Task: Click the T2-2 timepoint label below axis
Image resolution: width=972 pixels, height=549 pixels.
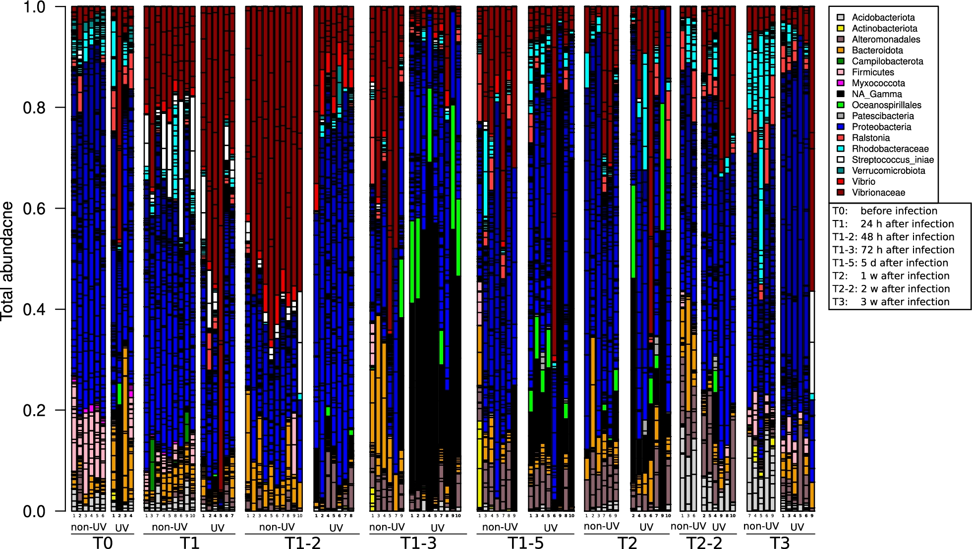Action: coord(704,543)
